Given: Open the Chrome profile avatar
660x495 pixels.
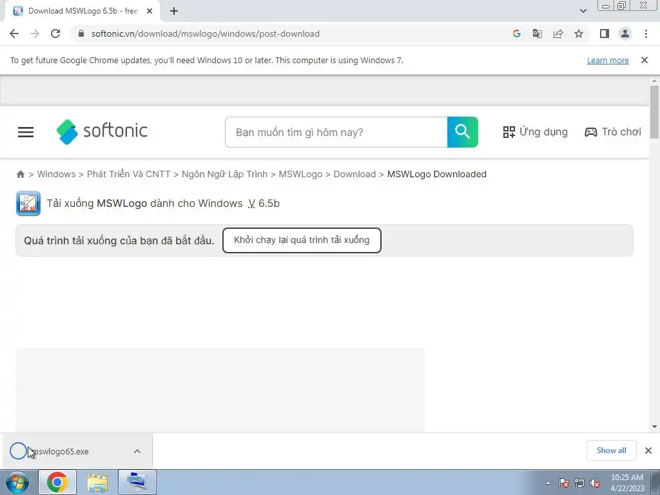Looking at the screenshot, I should click(x=625, y=34).
